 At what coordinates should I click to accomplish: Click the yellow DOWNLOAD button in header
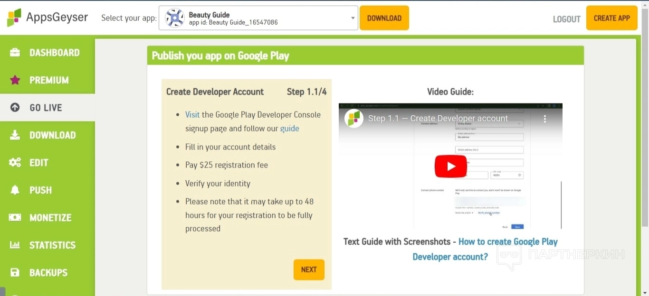point(384,18)
